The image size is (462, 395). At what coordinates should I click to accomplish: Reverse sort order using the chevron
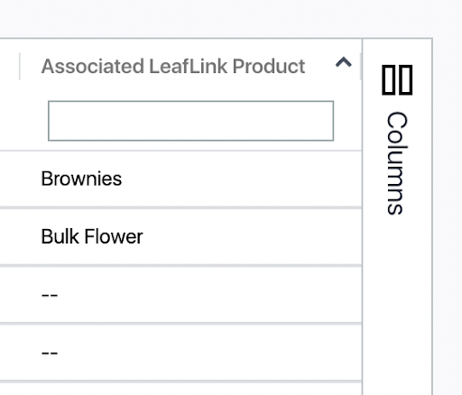tap(344, 62)
